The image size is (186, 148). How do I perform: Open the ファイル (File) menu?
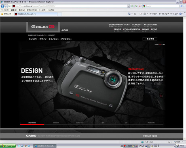pyautogui.click(x=5, y=10)
